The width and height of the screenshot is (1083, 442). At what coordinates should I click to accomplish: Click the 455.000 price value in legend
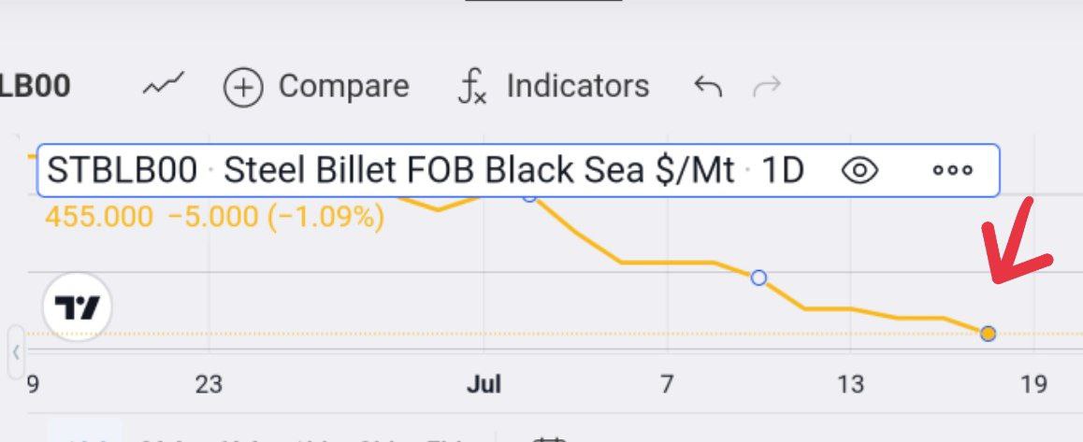[99, 217]
